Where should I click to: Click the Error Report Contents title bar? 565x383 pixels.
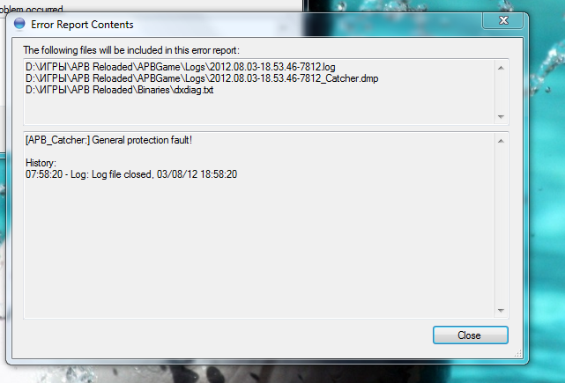(252, 25)
